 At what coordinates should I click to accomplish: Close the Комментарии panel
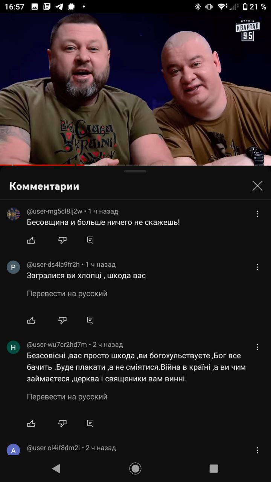point(257,186)
